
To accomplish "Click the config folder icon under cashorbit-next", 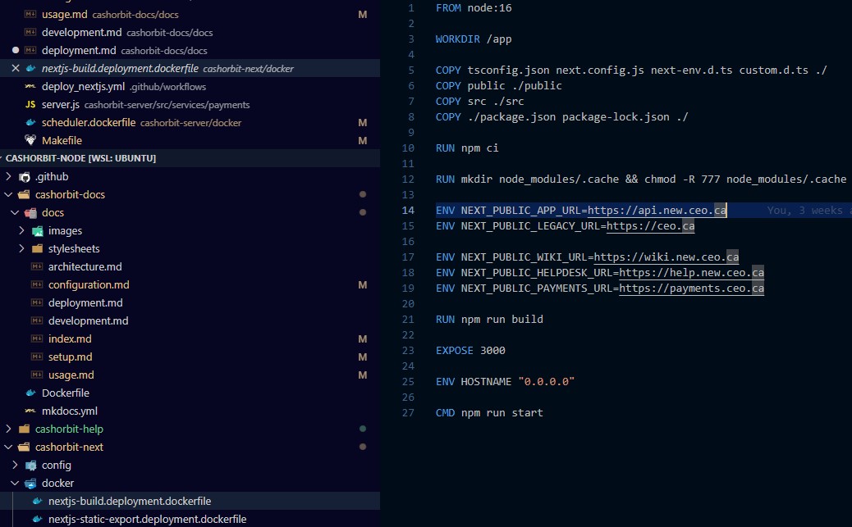I will tap(31, 466).
